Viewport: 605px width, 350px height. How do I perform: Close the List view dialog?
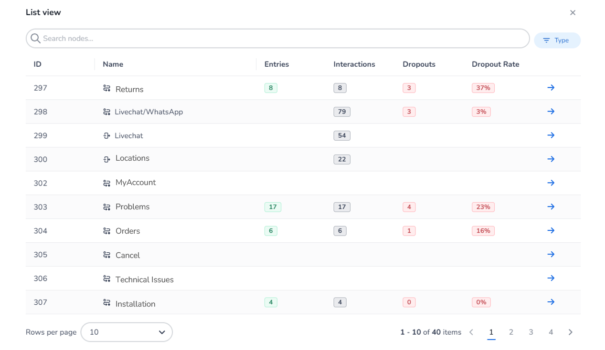click(x=573, y=13)
